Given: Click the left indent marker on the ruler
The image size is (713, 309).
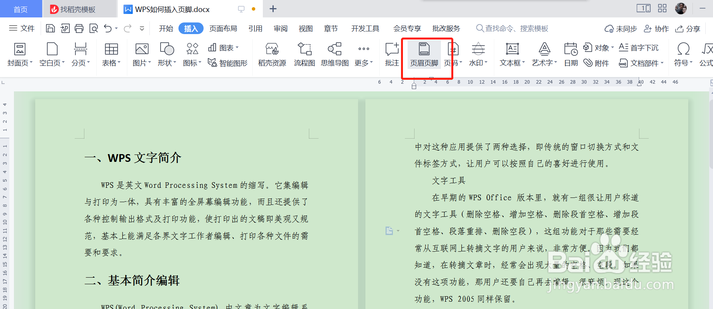Looking at the screenshot, I should click(414, 86).
